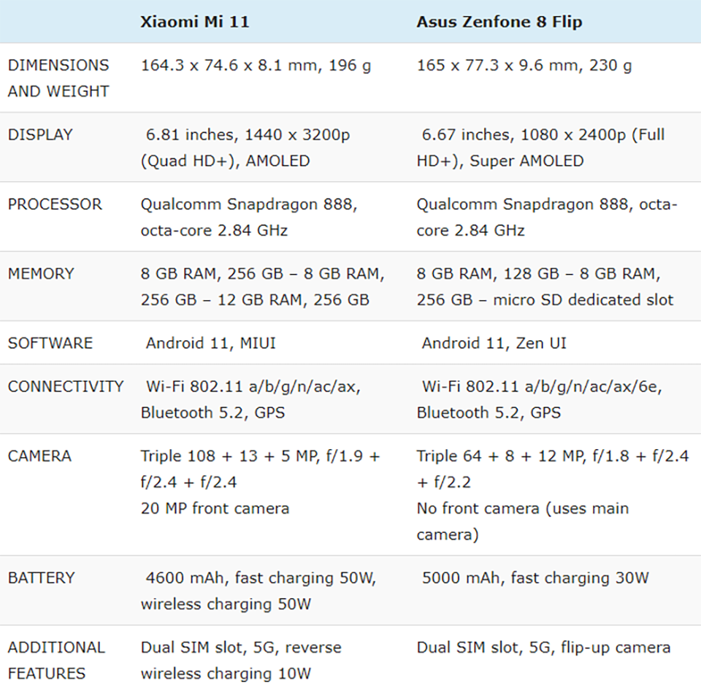Select the 5000 mAh fast charging cell

[x=535, y=578]
